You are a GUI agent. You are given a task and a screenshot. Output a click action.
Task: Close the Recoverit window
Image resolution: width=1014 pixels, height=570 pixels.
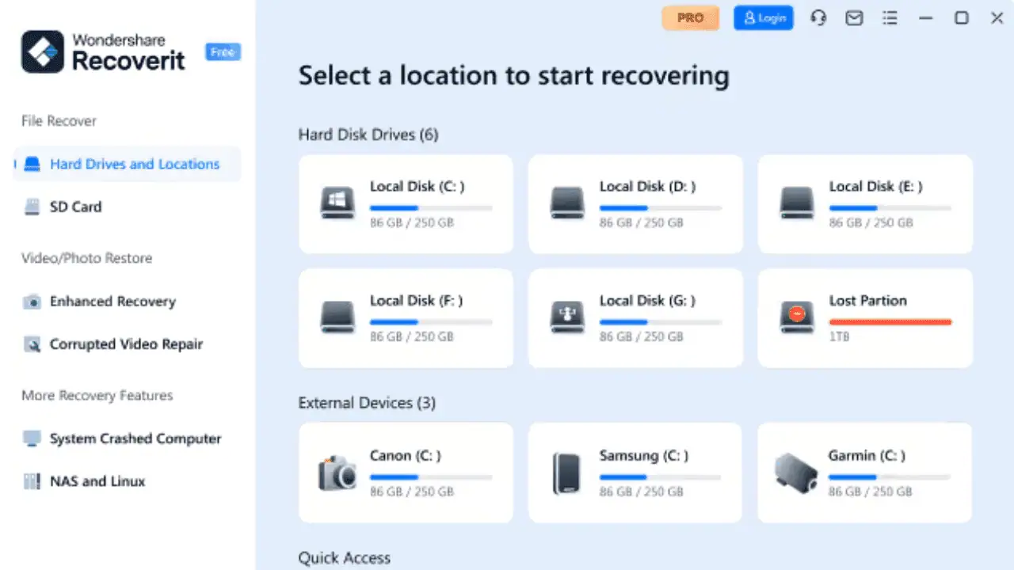pyautogui.click(x=997, y=17)
